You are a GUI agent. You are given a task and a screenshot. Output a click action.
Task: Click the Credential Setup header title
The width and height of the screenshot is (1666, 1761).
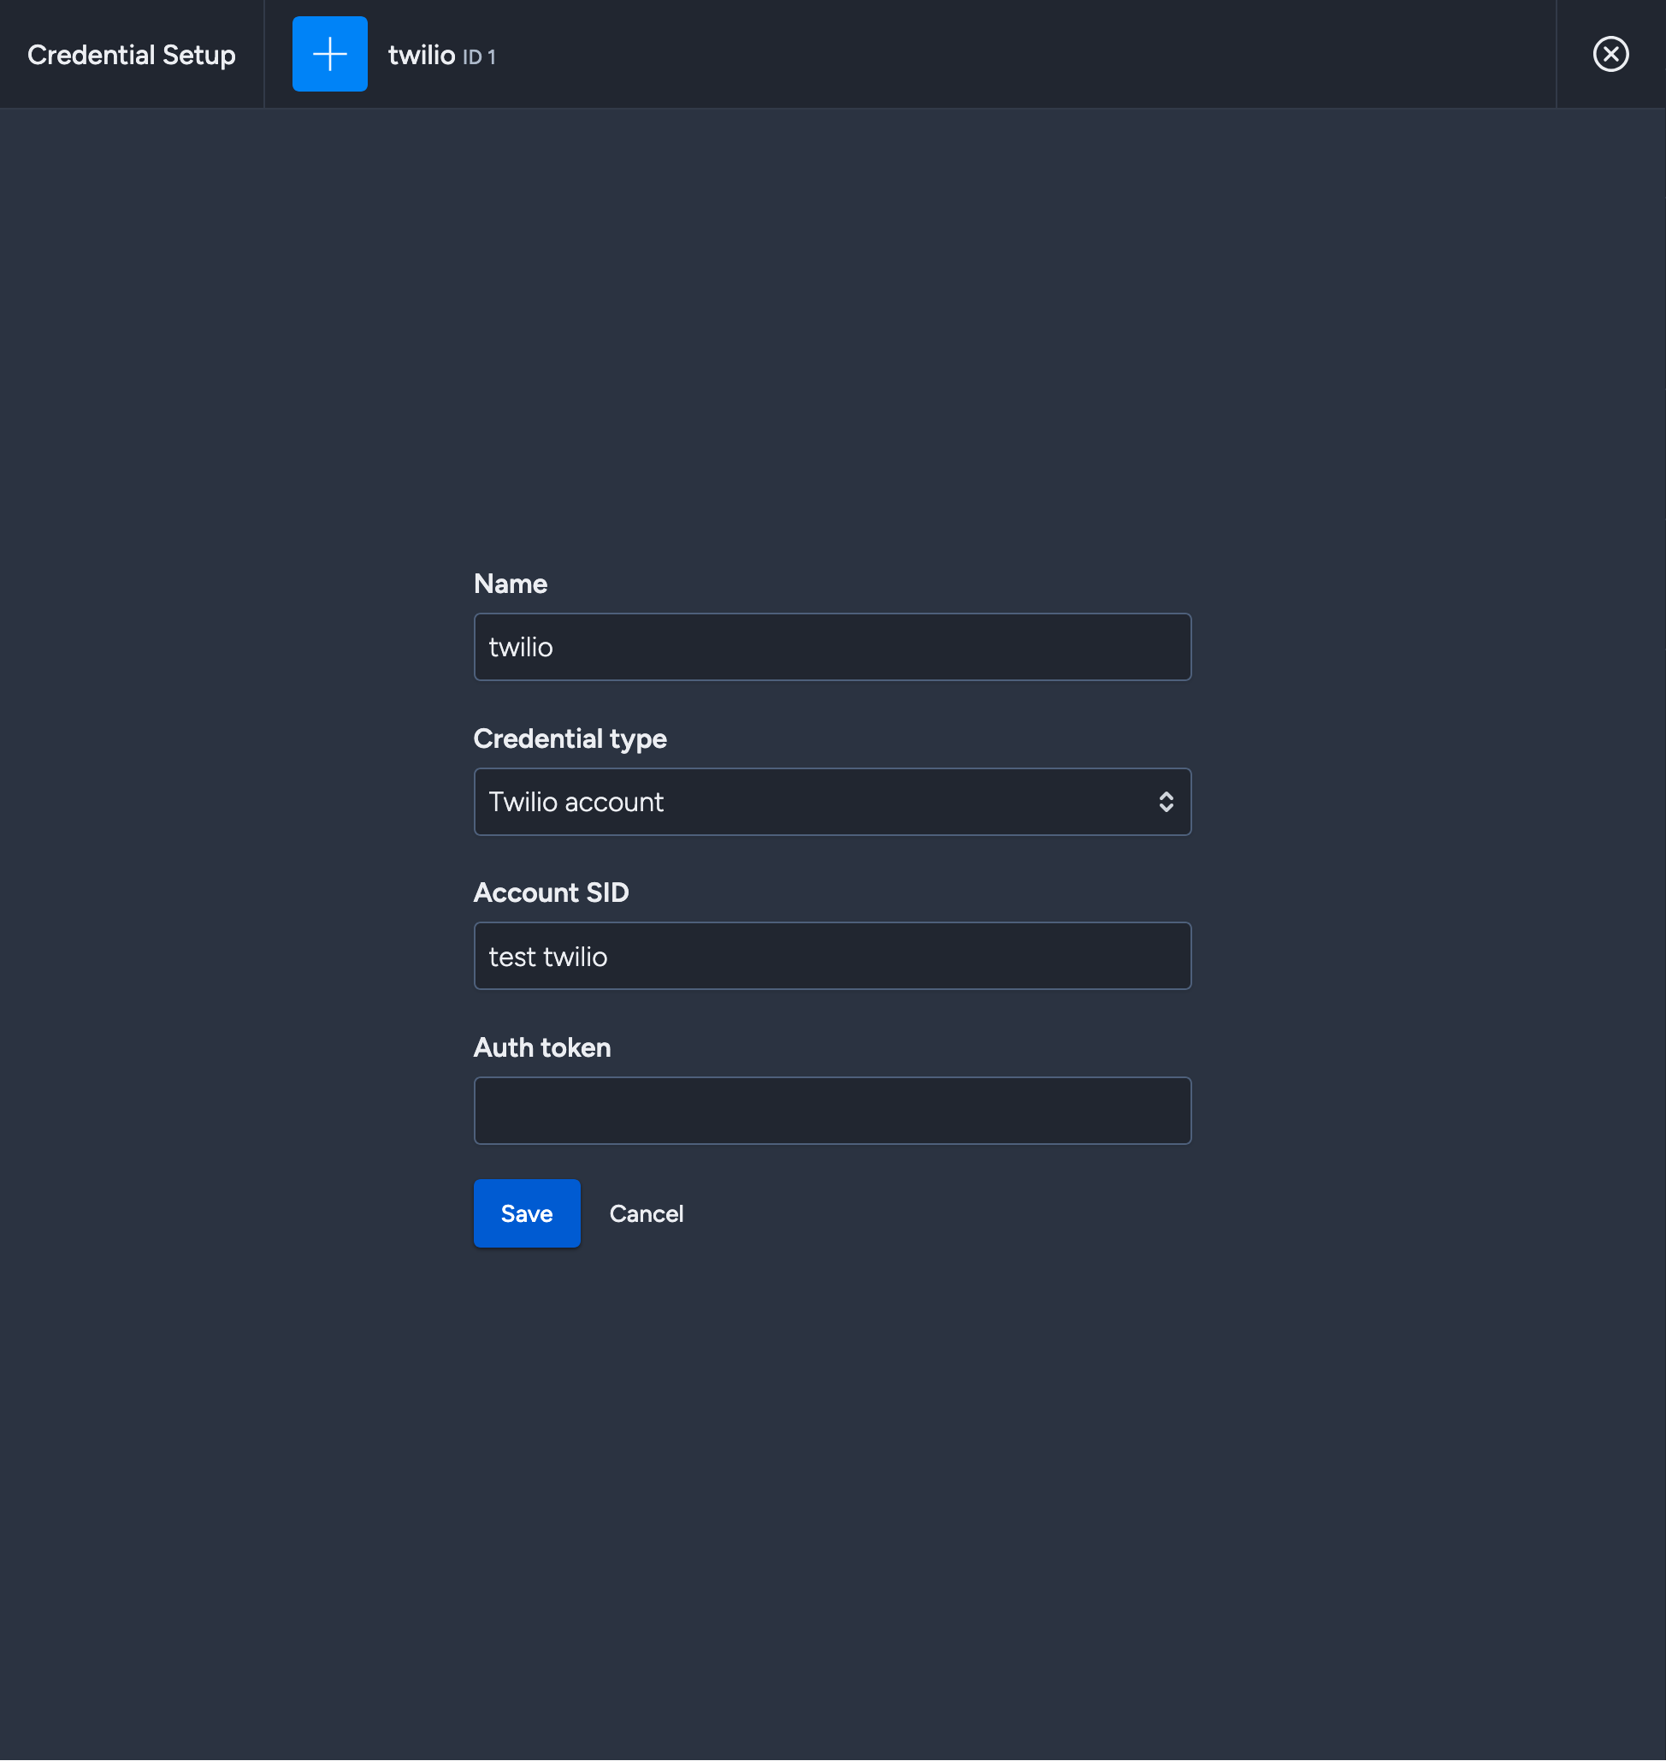[132, 55]
